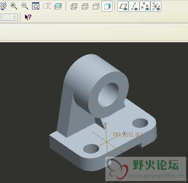Open the layers stack icon
Screen dimensions: 188x183
point(58,6)
